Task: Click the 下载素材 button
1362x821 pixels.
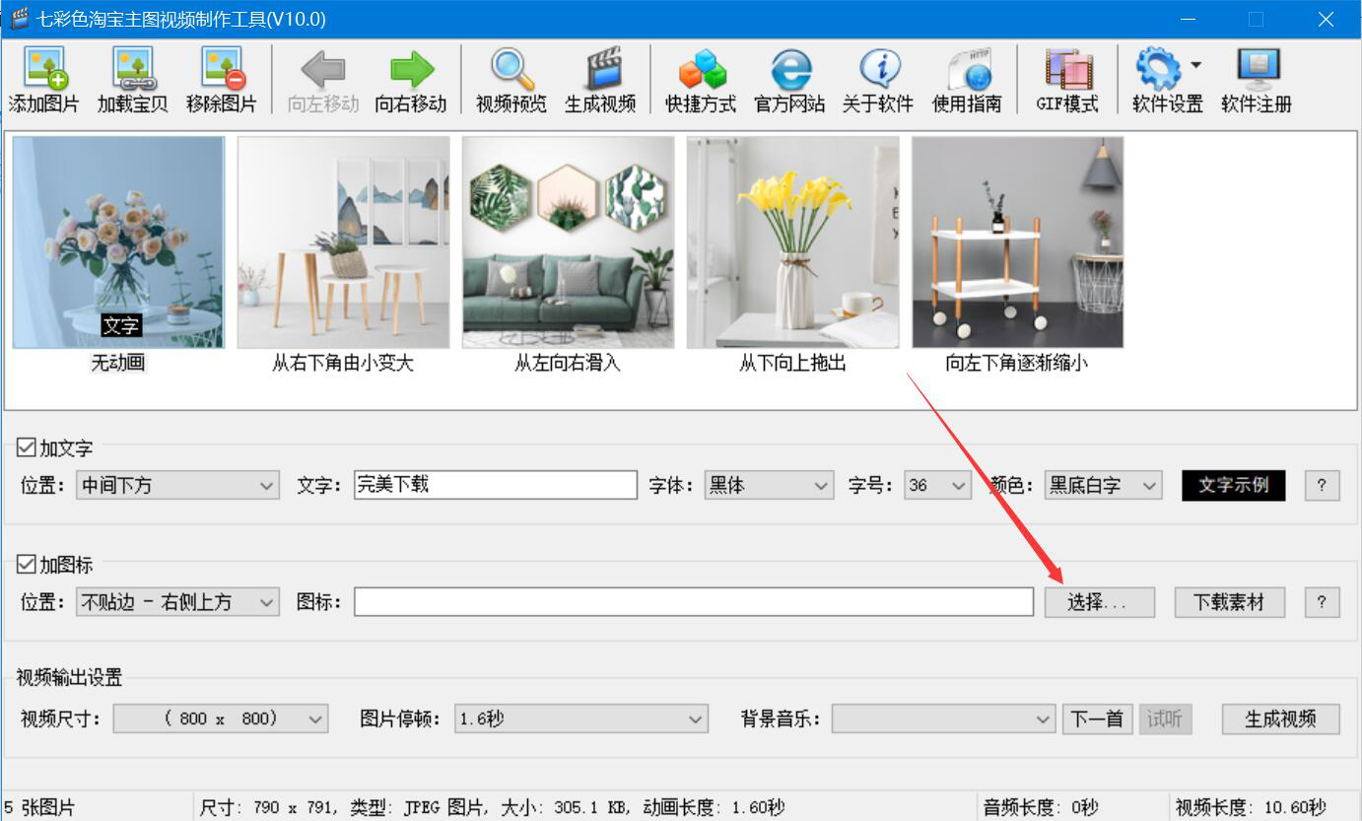Action: [x=1230, y=602]
